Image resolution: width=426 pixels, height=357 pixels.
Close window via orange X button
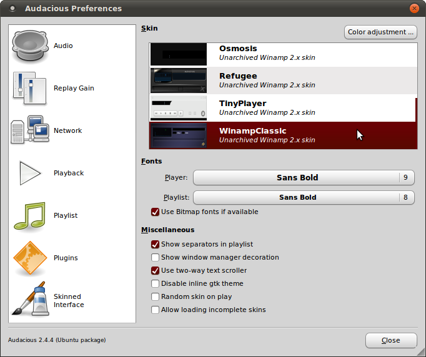coord(414,8)
